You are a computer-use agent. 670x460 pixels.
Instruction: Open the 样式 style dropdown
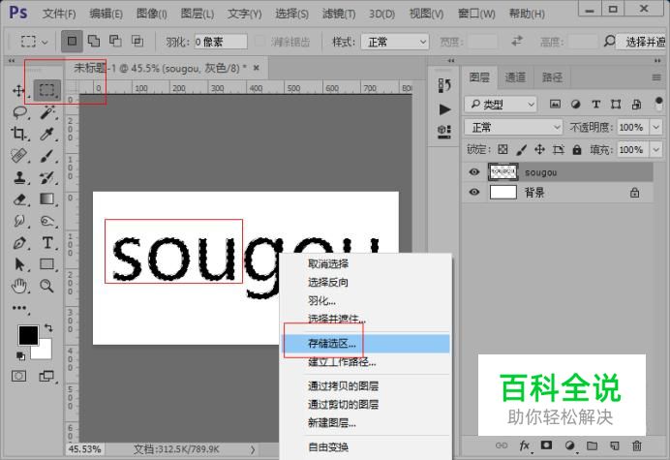pyautogui.click(x=395, y=42)
